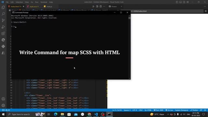Open Google Chrome from taskbar
208x117 pixels.
coord(89,114)
